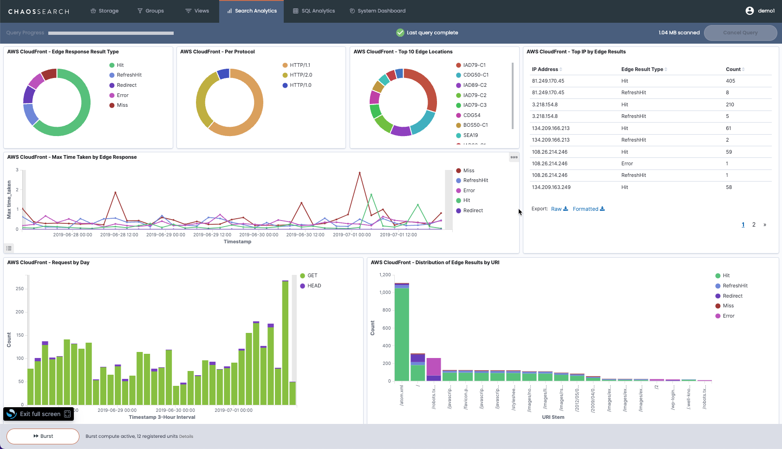The height and width of the screenshot is (449, 782).
Task: Sort table by IP Address column
Action: coord(547,69)
